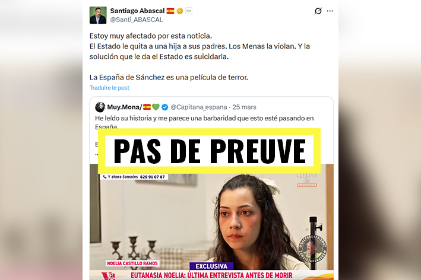421x280 pixels.
Task: Click the blue verified badge next to Muy.Mona
Action: coord(165,107)
